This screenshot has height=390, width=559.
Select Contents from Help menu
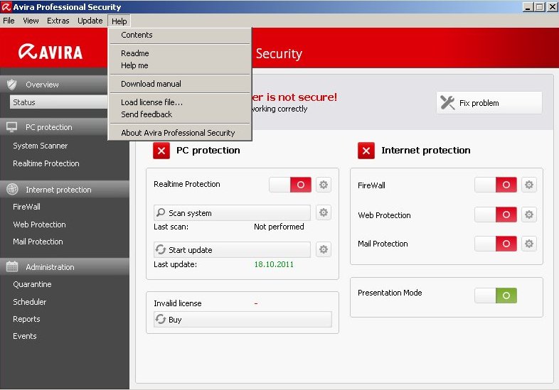pyautogui.click(x=180, y=35)
